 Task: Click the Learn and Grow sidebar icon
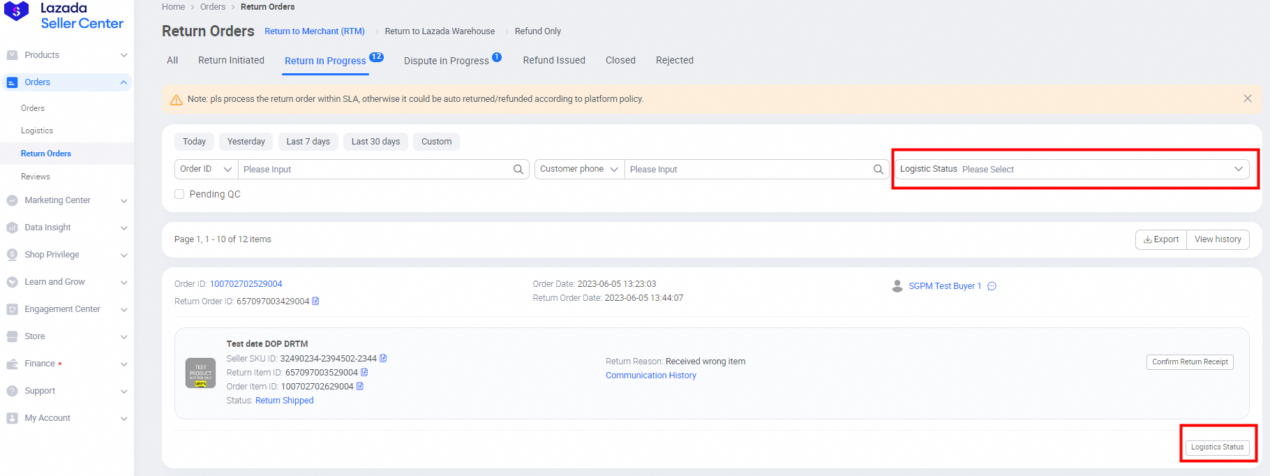click(12, 282)
